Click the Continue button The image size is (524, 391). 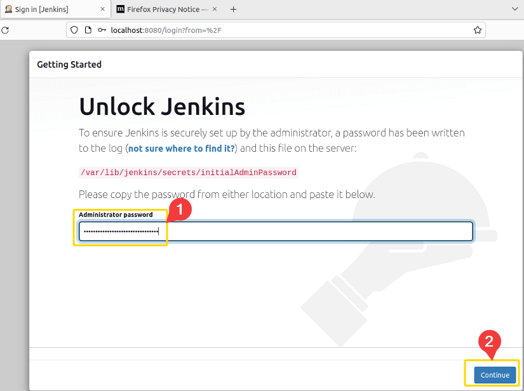tap(494, 374)
